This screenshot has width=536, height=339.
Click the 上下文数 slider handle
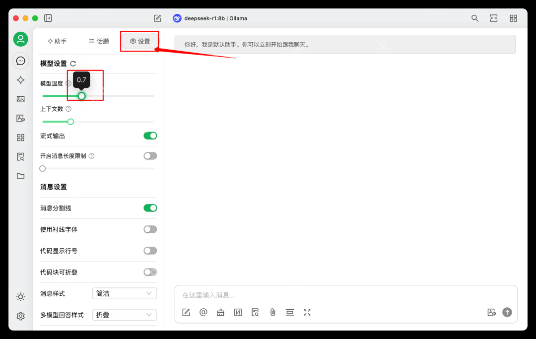coord(70,122)
